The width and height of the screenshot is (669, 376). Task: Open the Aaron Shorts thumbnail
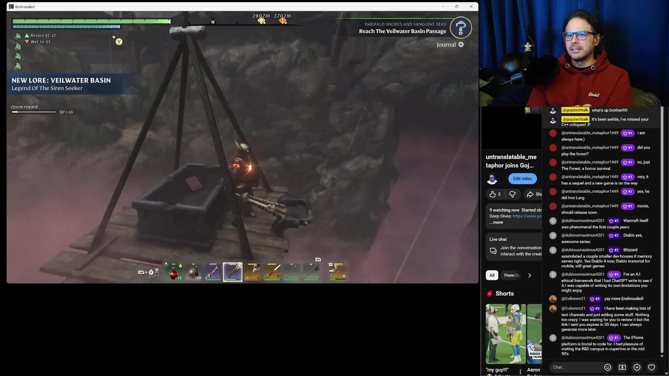coord(535,334)
